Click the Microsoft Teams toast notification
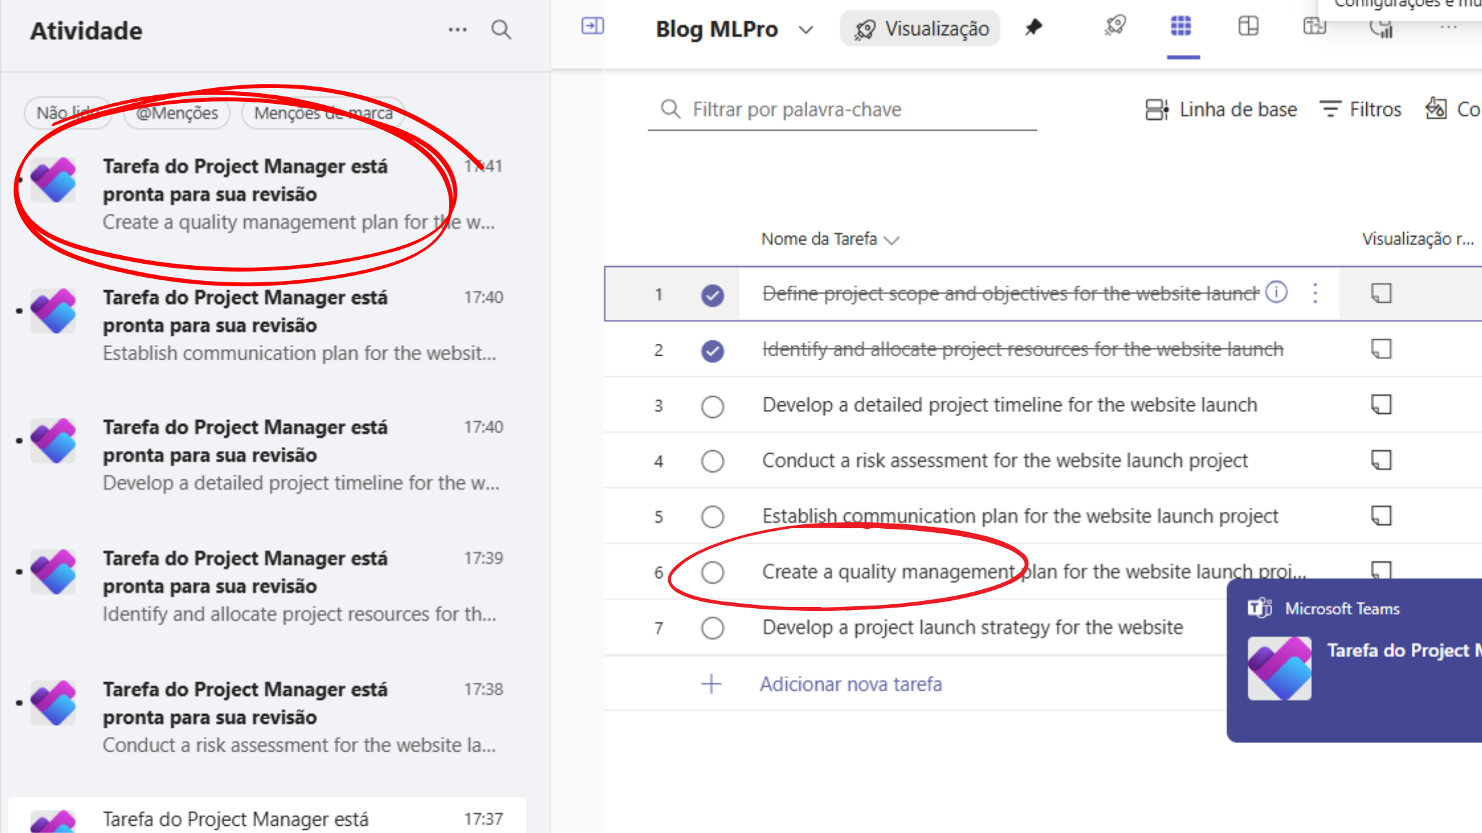Image resolution: width=1482 pixels, height=833 pixels. tap(1354, 660)
